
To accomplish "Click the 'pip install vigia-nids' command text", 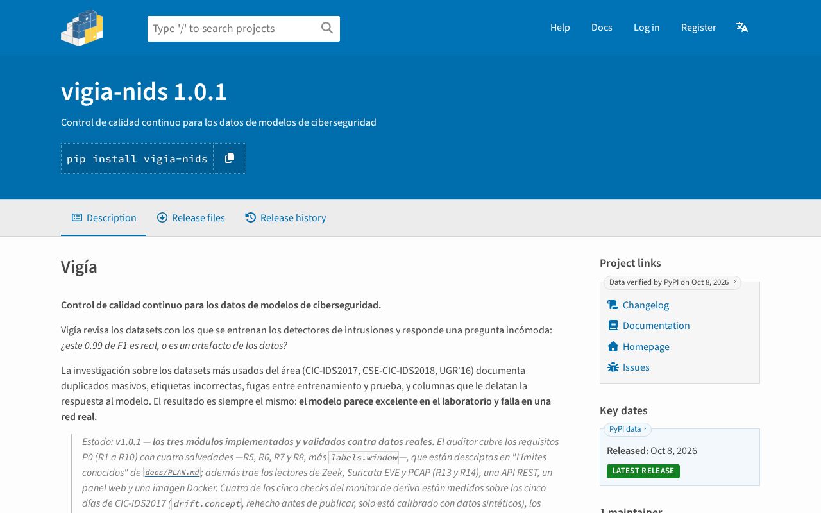I will [137, 158].
